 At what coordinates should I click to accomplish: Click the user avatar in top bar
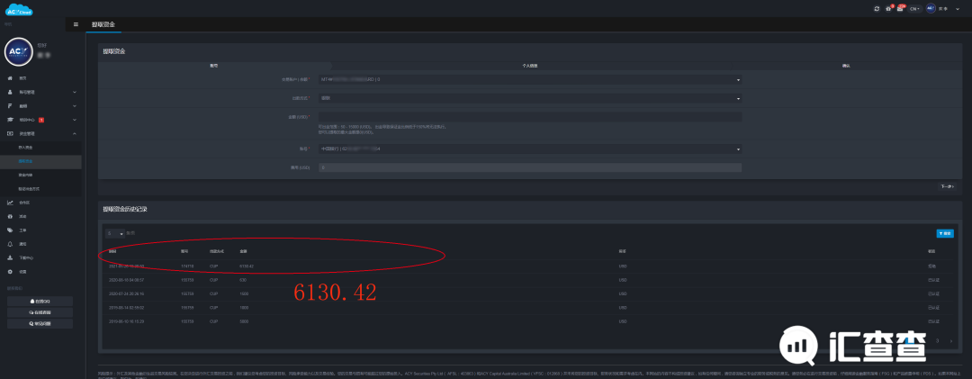coord(931,9)
